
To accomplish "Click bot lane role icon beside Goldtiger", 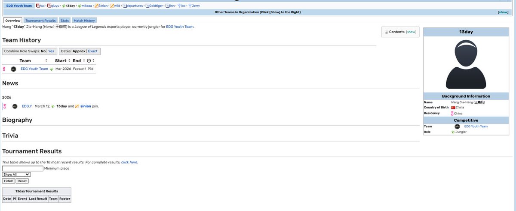I will click(x=147, y=6).
